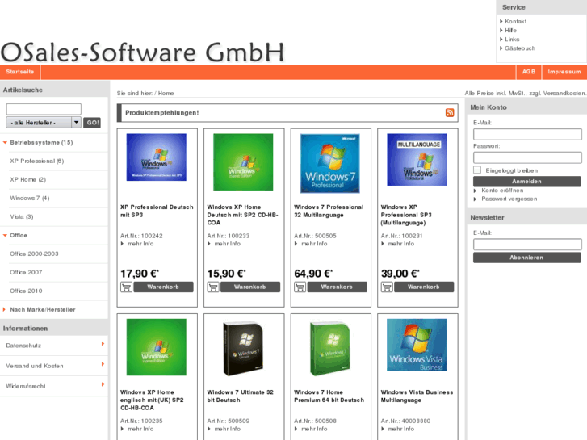Open the Office 2010 category
Viewport: 587px width, 440px height.
26,291
